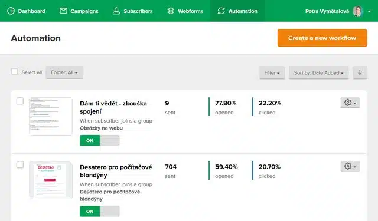Click the 20.70% clicked value

coord(269,167)
